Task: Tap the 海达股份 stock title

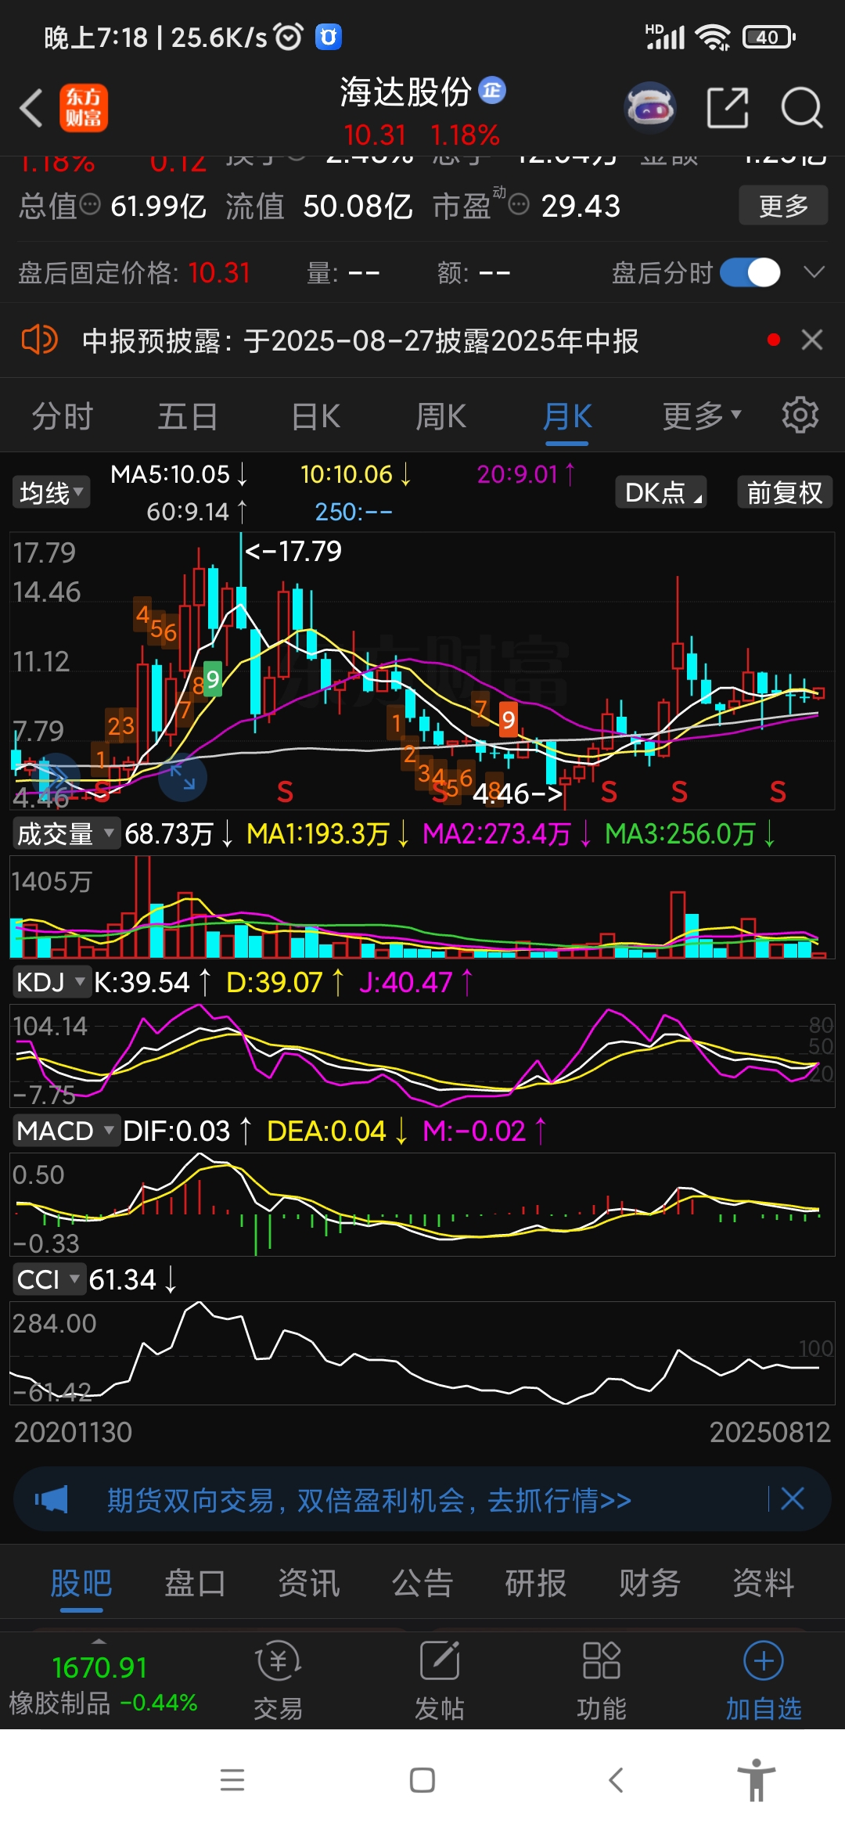Action: 405,92
